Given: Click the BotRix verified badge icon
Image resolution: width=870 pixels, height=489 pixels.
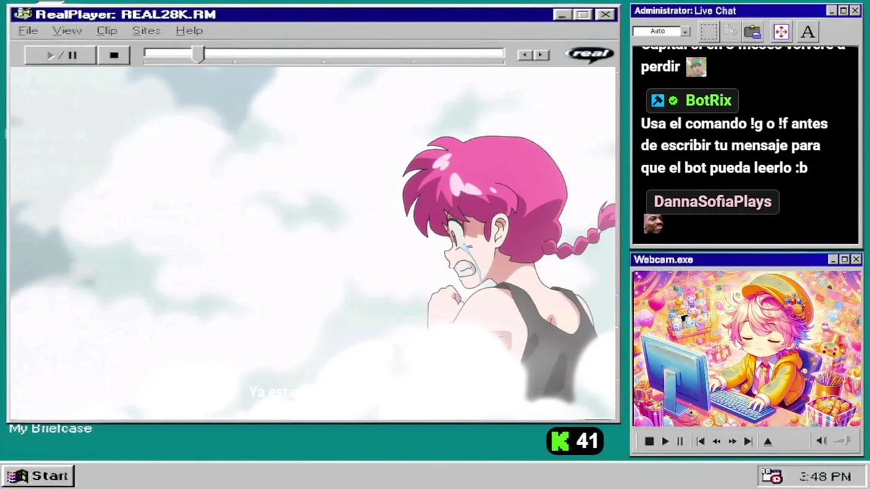Looking at the screenshot, I should (673, 101).
